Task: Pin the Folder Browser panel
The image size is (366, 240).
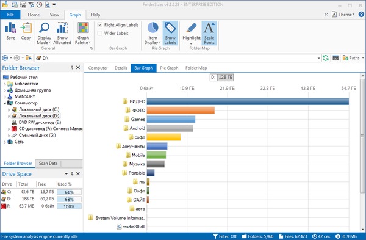Action: (72, 68)
